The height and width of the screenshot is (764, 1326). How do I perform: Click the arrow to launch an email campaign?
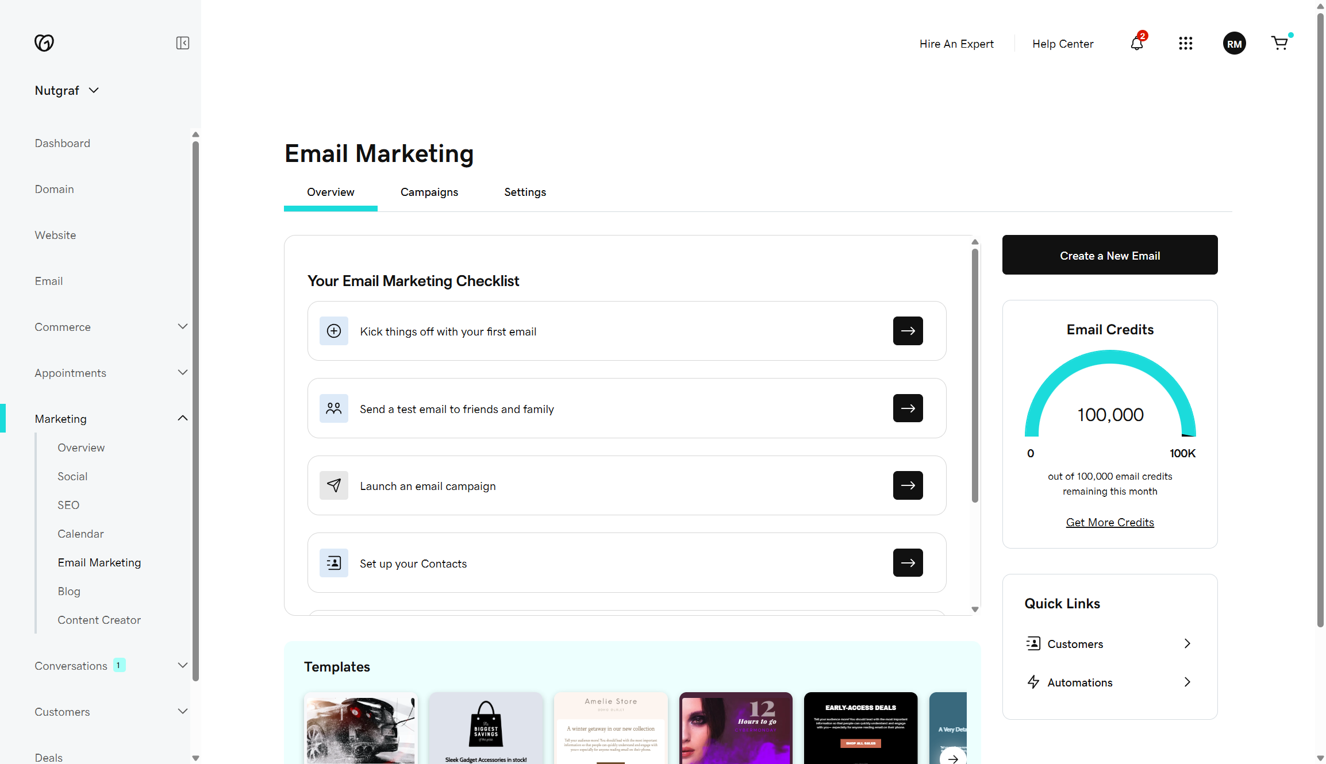click(908, 485)
